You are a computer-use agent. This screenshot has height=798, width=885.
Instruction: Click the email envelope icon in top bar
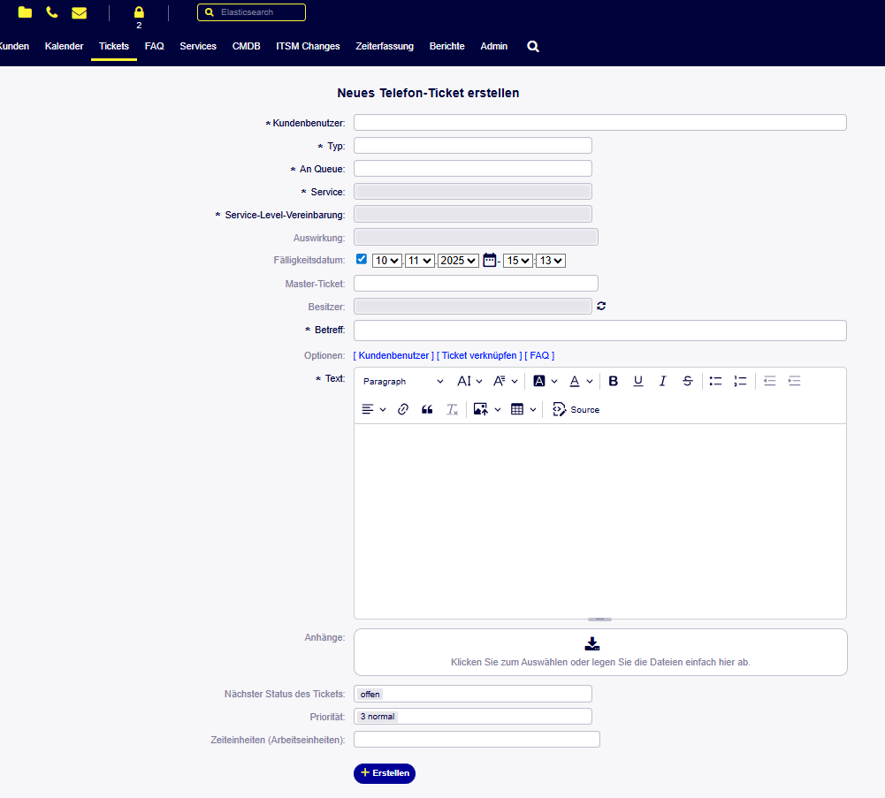(80, 12)
